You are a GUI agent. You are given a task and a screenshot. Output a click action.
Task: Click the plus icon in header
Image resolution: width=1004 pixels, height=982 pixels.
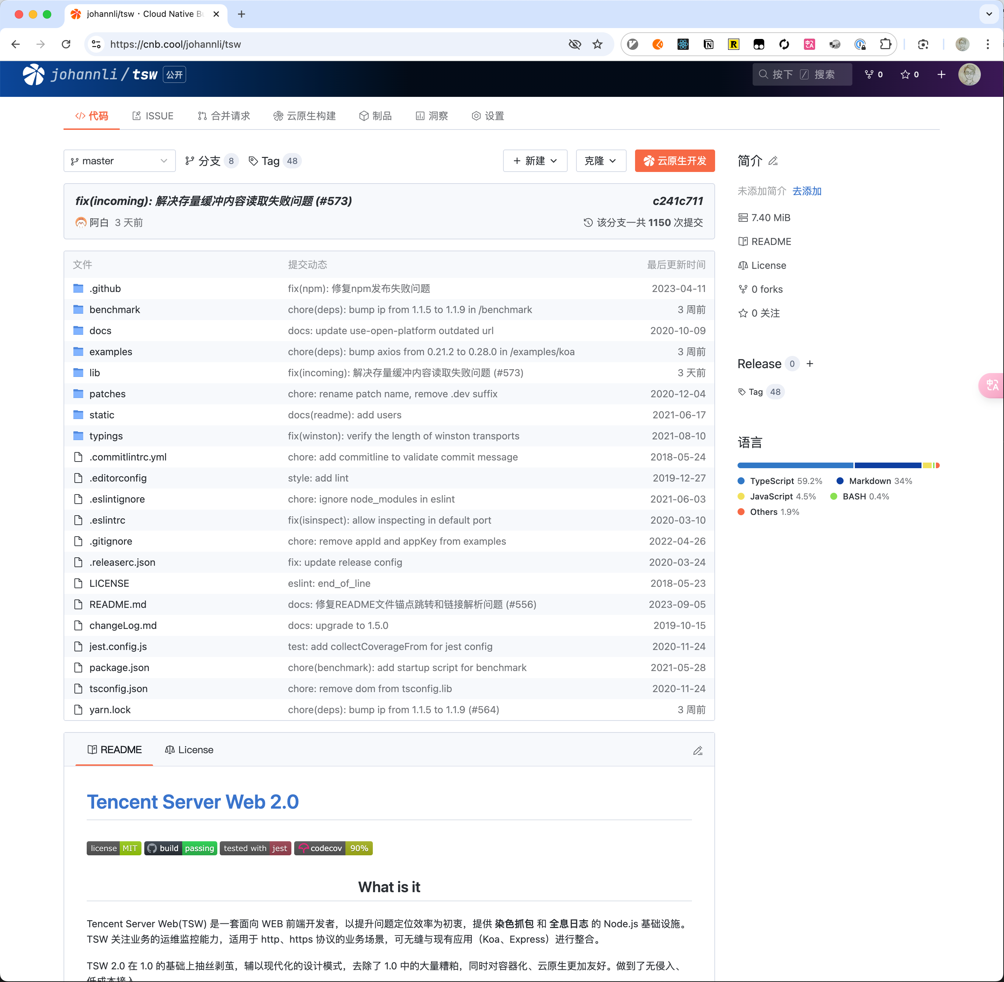[942, 74]
